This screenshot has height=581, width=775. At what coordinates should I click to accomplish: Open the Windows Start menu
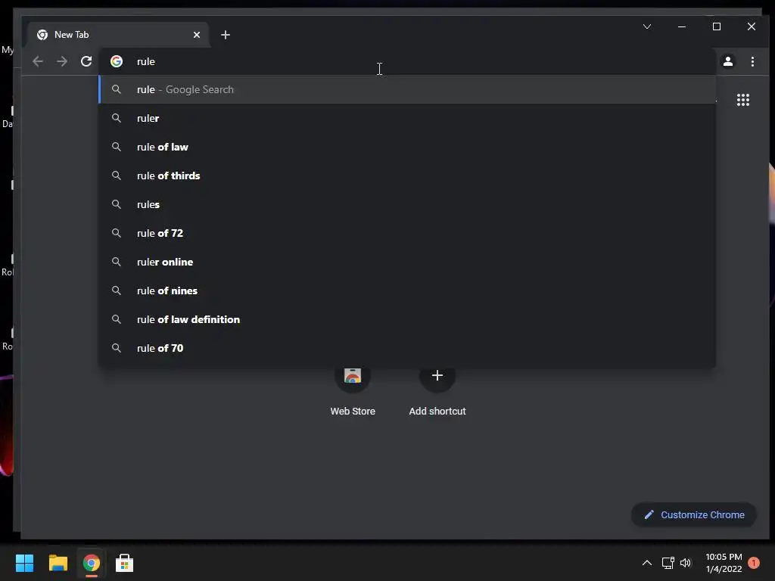(24, 563)
